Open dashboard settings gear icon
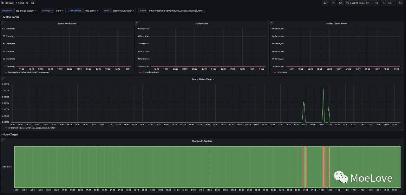 pyautogui.click(x=340, y=3)
